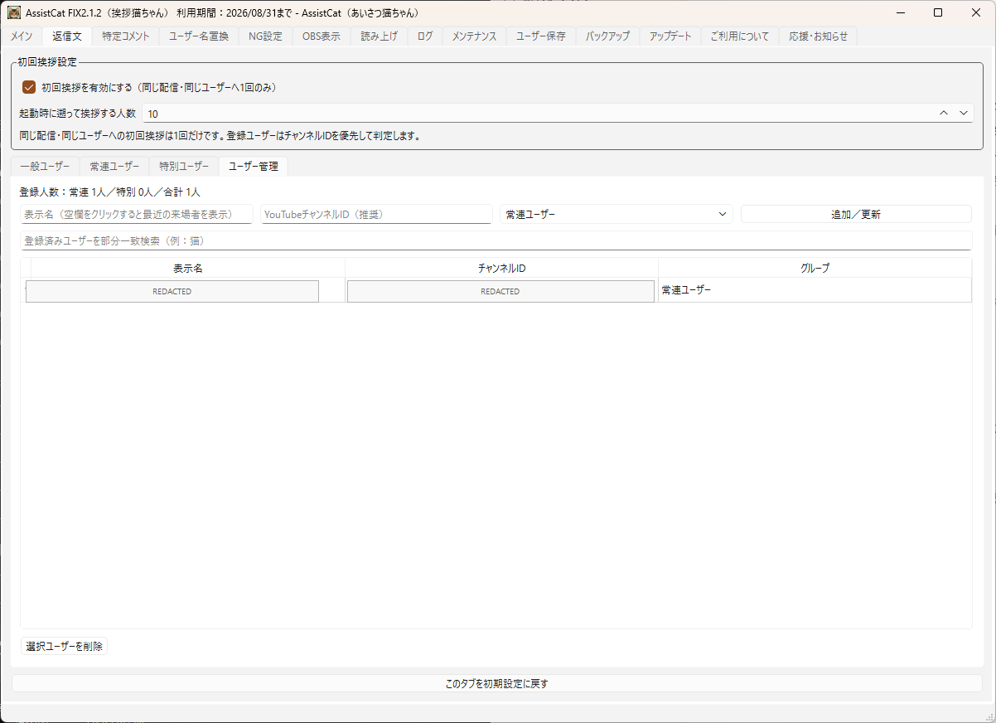This screenshot has width=996, height=723.
Task: Select the OBS表示 tab
Action: [321, 36]
